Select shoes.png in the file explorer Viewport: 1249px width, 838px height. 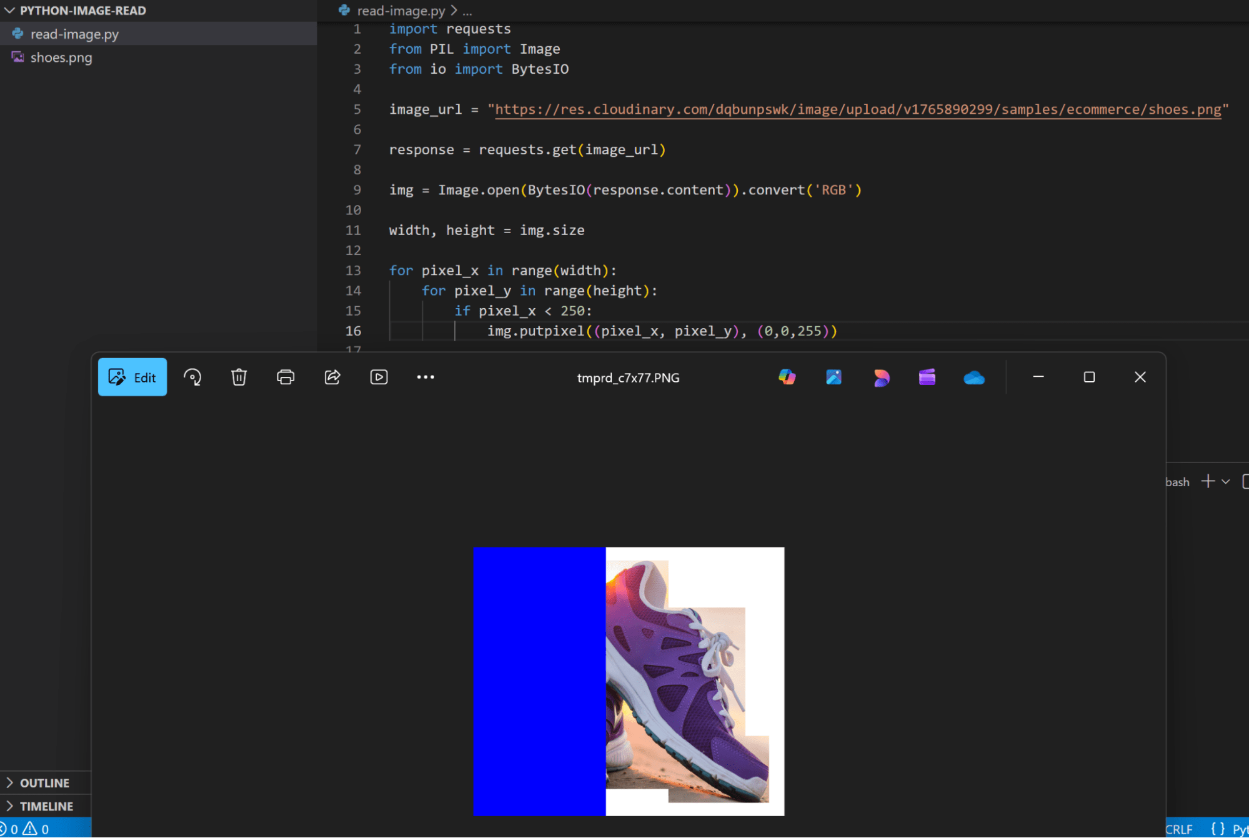[x=61, y=57]
